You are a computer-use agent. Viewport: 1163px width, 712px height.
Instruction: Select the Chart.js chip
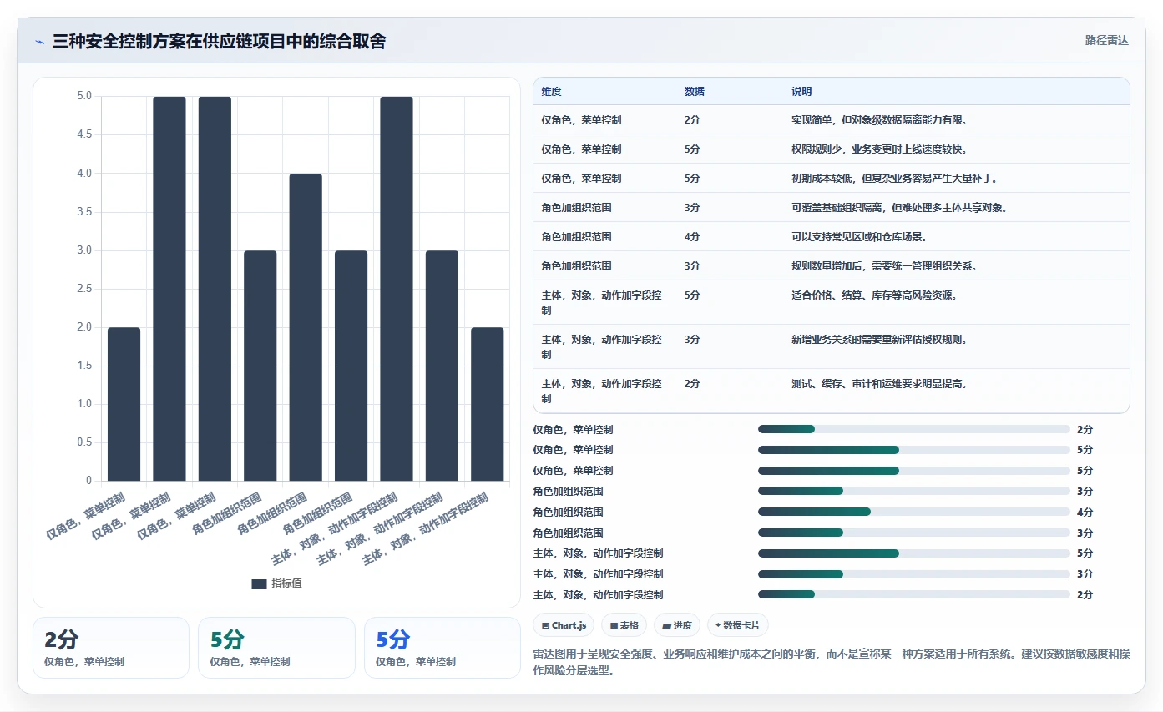click(564, 624)
